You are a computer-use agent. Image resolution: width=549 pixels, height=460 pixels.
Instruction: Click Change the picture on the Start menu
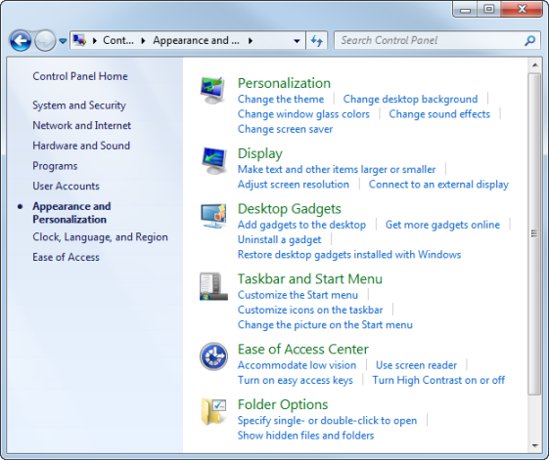(325, 325)
